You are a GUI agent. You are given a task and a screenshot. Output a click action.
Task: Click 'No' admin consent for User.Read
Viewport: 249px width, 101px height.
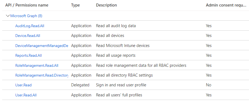(208, 85)
